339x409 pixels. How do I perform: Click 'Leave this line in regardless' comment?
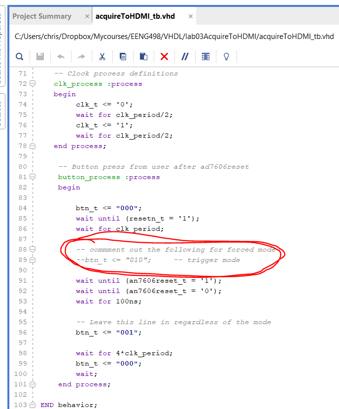pos(174,322)
